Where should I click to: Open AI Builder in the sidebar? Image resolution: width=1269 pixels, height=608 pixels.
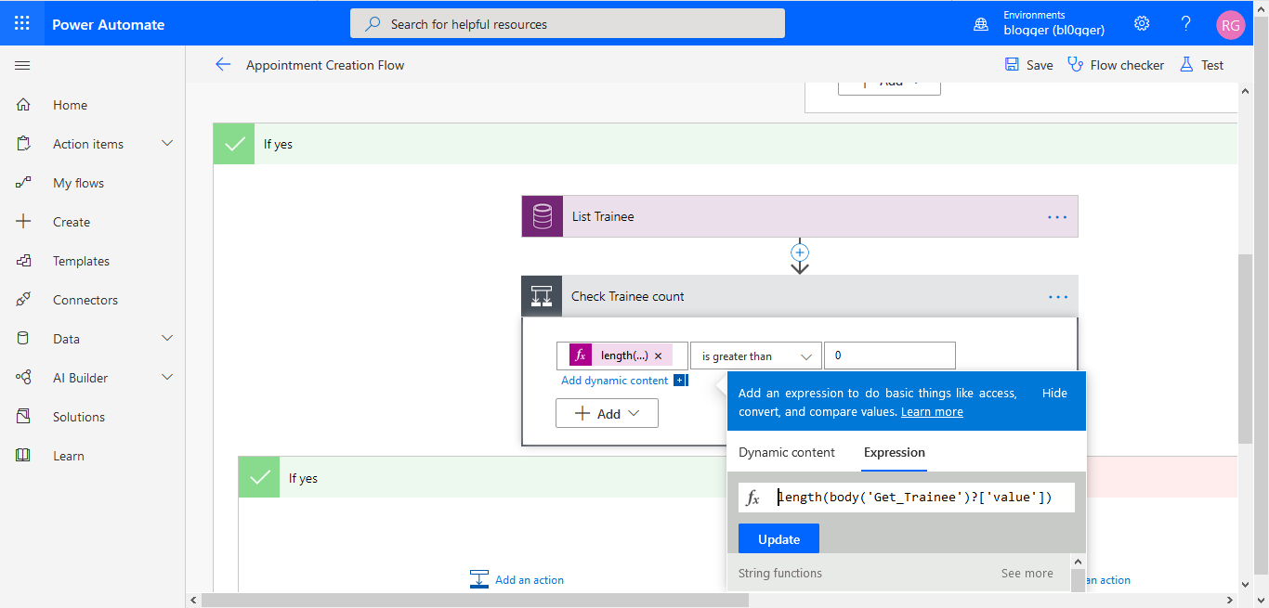[80, 378]
